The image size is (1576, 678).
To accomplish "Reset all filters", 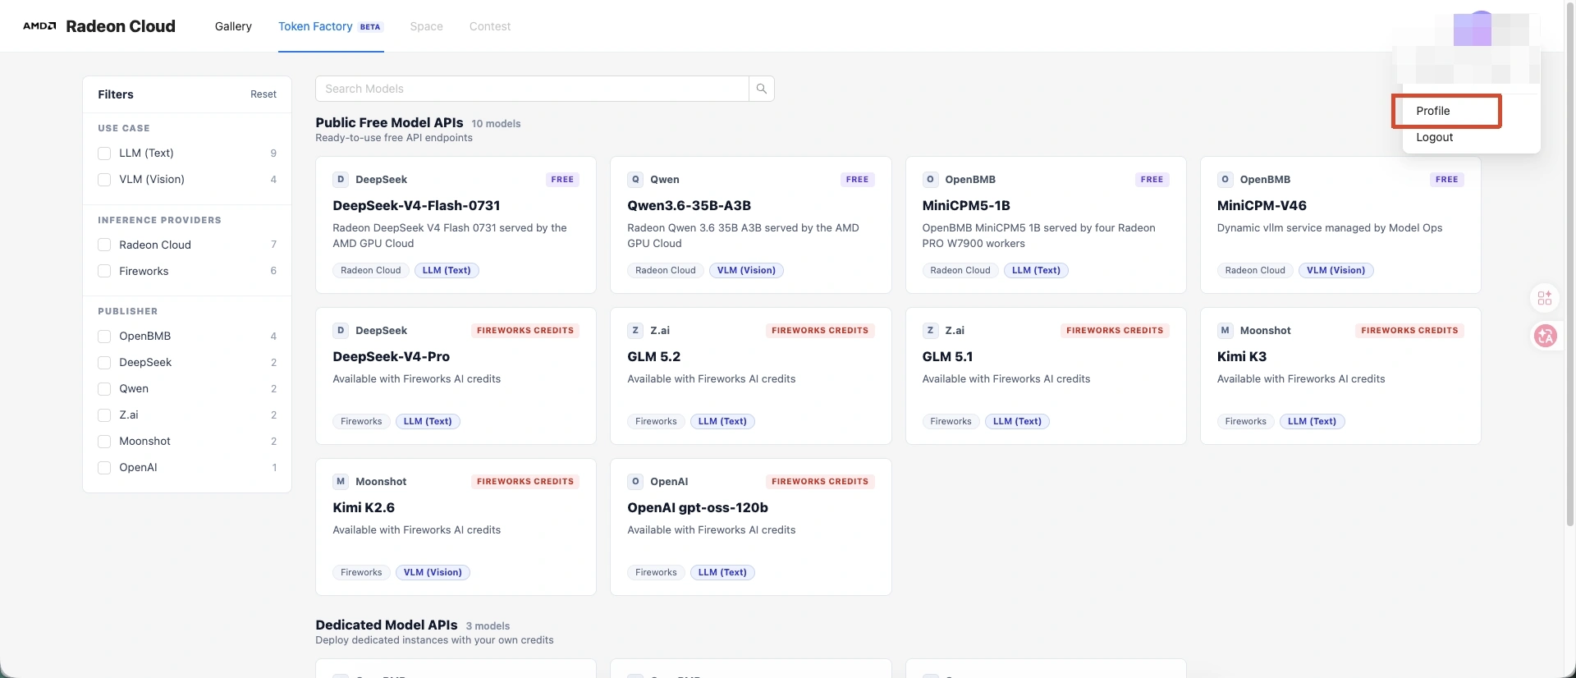I will click(263, 94).
